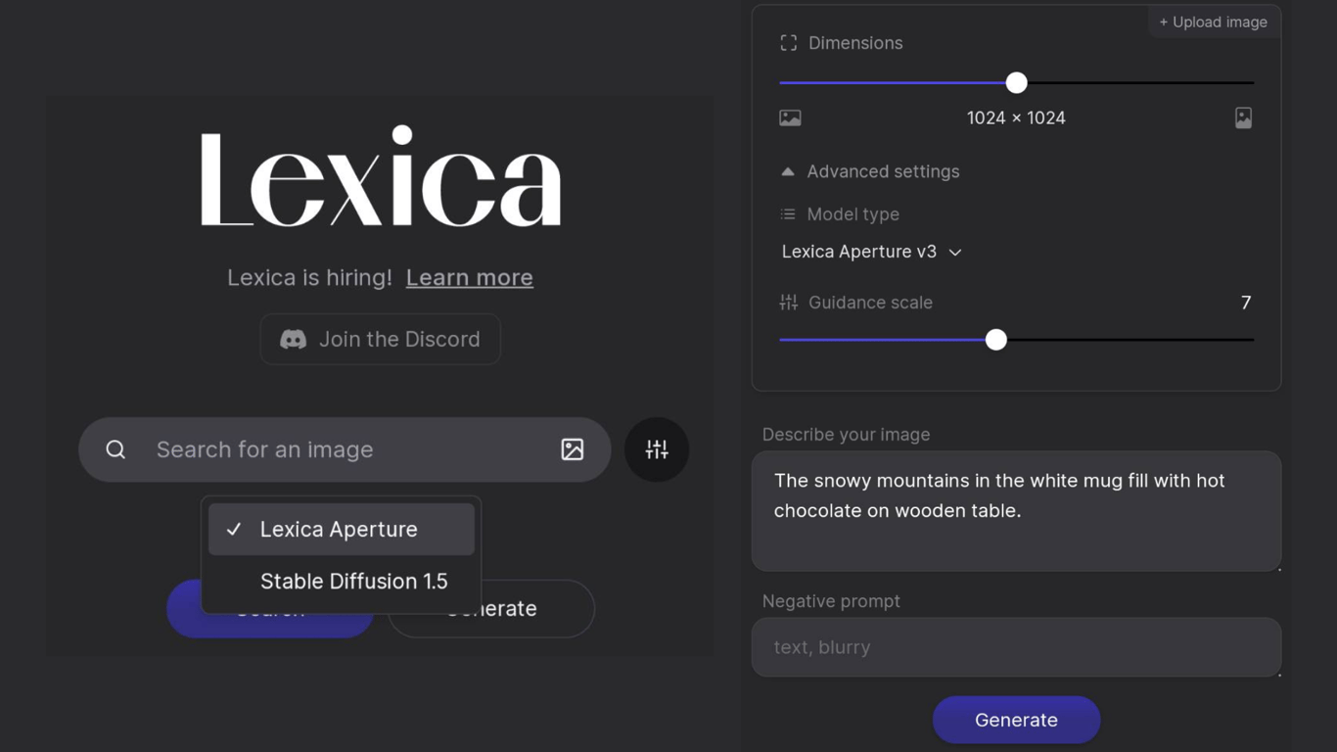Image resolution: width=1337 pixels, height=752 pixels.
Task: Click the Dimensions slider handle
Action: click(1017, 83)
